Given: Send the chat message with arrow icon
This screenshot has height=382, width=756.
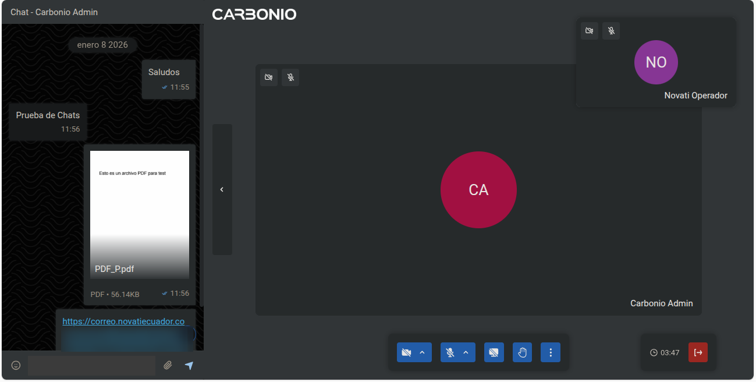Looking at the screenshot, I should (189, 365).
